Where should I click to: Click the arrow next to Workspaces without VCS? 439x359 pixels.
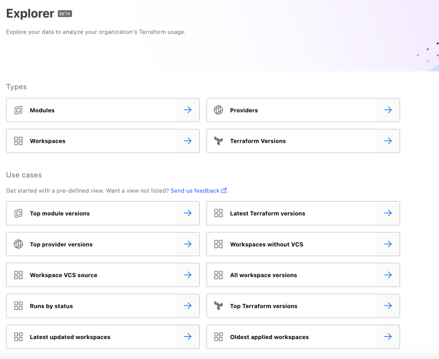point(388,245)
